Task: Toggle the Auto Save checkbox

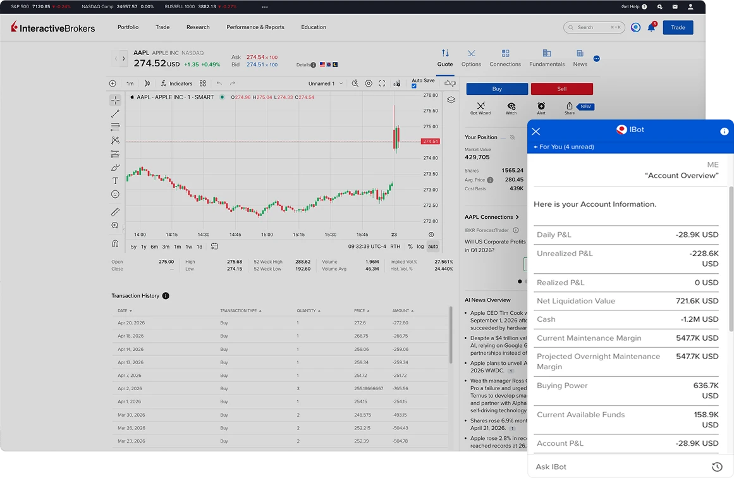Action: click(x=414, y=86)
